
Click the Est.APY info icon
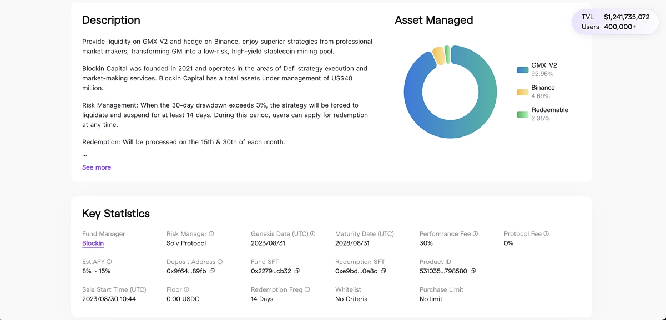tap(109, 262)
